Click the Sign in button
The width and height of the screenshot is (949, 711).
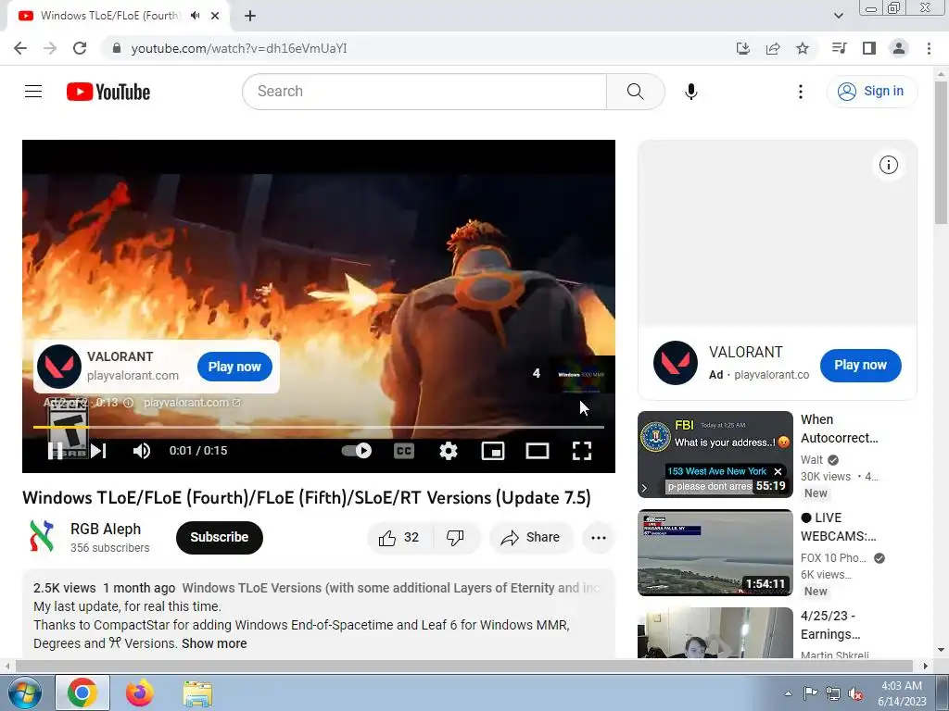click(x=871, y=92)
